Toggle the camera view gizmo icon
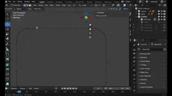This screenshot has height=96, width=172. coord(90,33)
